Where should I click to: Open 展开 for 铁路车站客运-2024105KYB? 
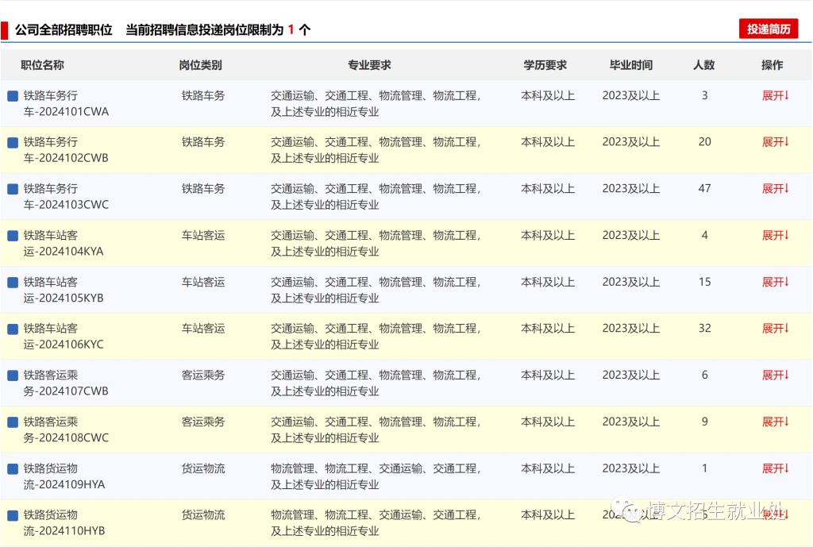[775, 283]
